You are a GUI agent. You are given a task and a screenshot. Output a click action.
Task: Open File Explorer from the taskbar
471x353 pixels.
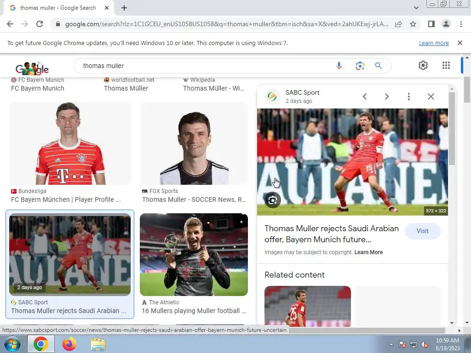(98, 344)
